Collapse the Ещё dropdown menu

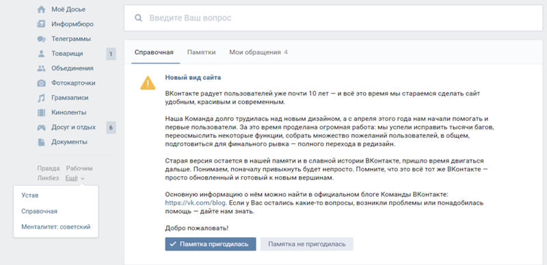click(75, 178)
